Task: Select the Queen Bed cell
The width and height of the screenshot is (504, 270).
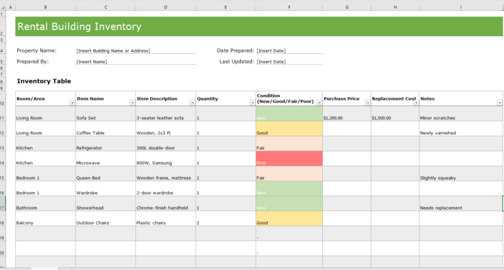Action: click(106, 174)
